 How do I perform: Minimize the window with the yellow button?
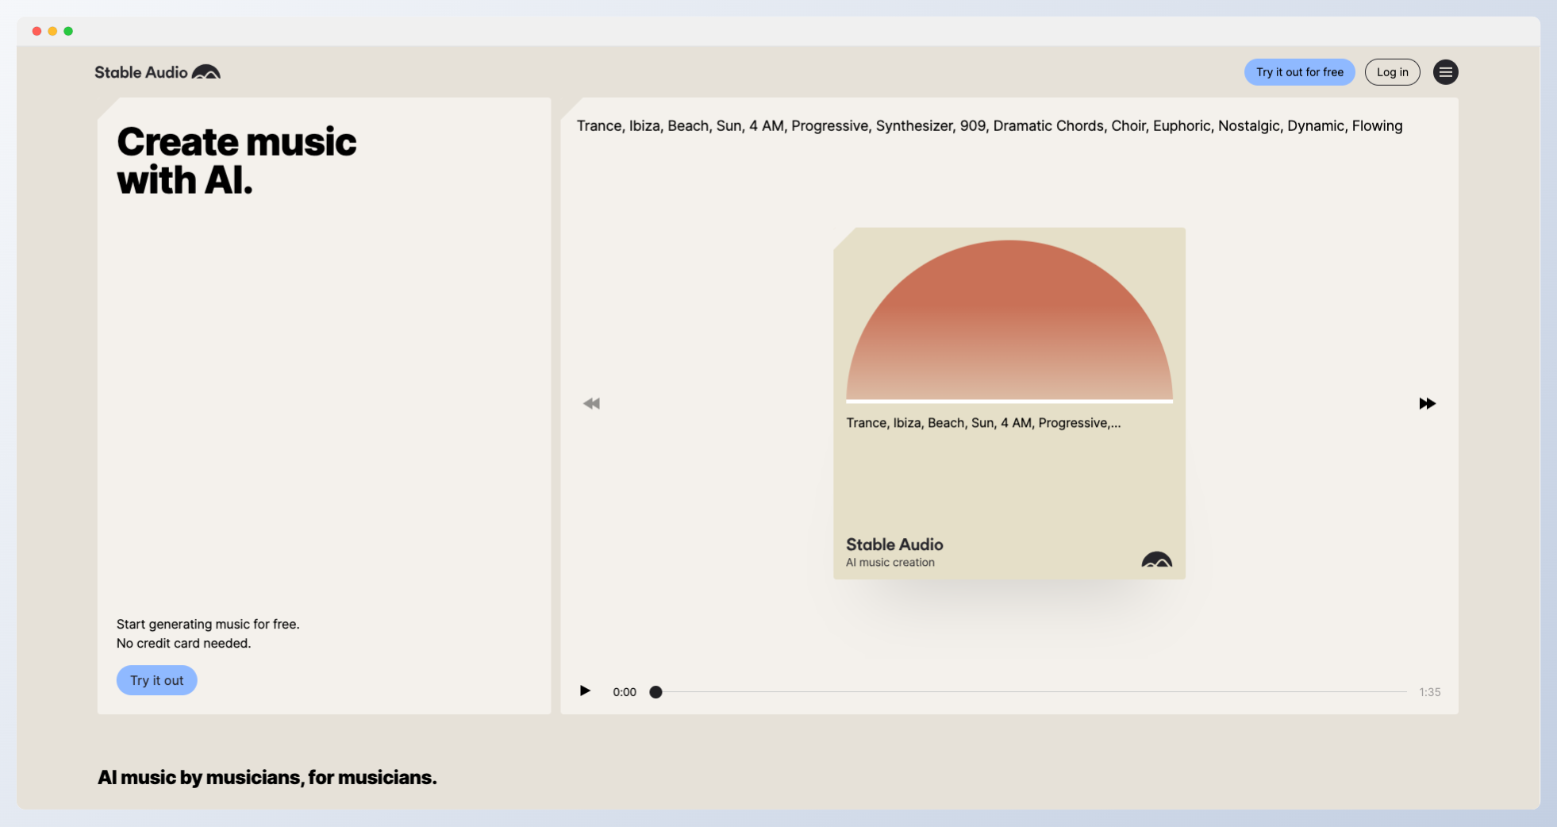(x=52, y=31)
